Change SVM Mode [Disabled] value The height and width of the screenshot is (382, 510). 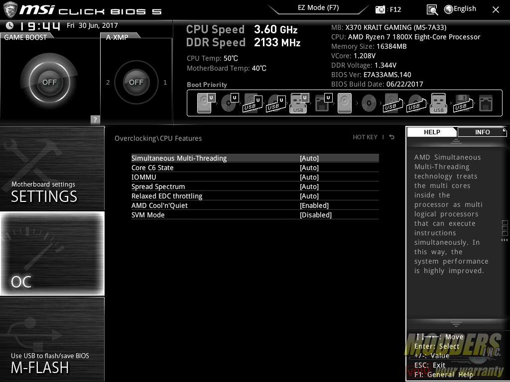tap(316, 215)
